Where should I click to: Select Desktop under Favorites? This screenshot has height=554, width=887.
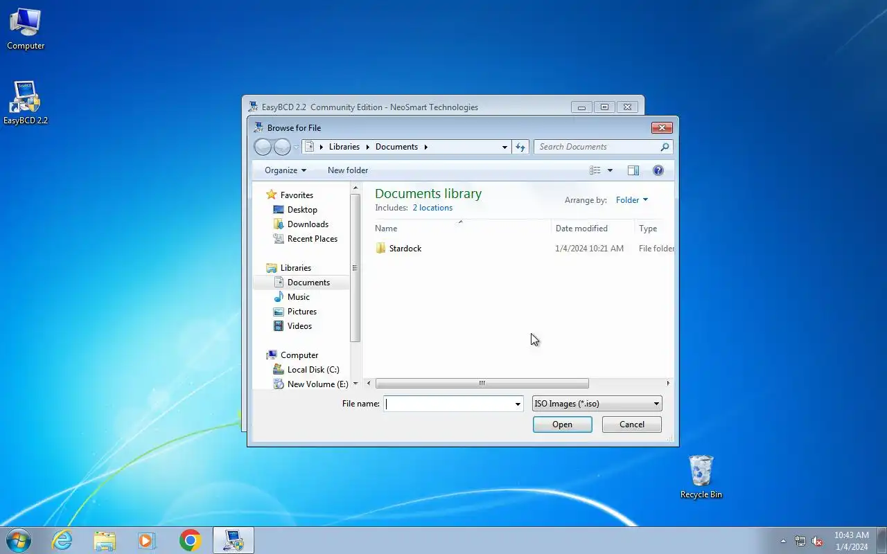[302, 210]
